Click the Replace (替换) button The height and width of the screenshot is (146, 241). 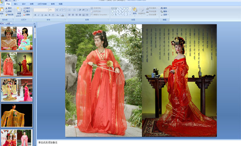point(164,11)
